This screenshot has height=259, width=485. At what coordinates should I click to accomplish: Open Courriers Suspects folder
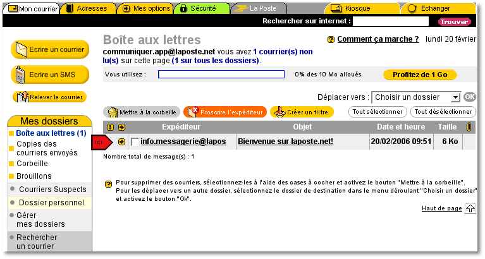pos(52,190)
